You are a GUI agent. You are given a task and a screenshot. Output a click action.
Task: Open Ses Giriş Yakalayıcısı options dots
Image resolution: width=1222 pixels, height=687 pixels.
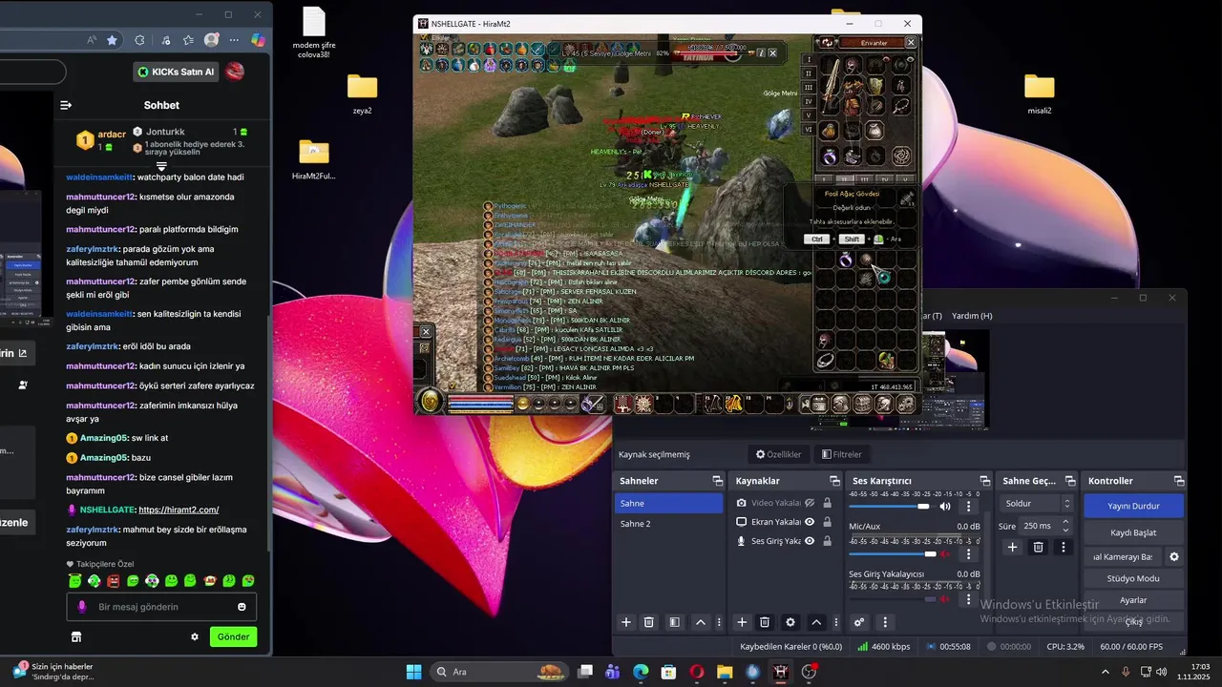(969, 599)
